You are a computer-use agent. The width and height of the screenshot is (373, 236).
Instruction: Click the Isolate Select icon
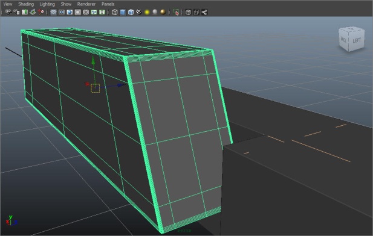176,12
